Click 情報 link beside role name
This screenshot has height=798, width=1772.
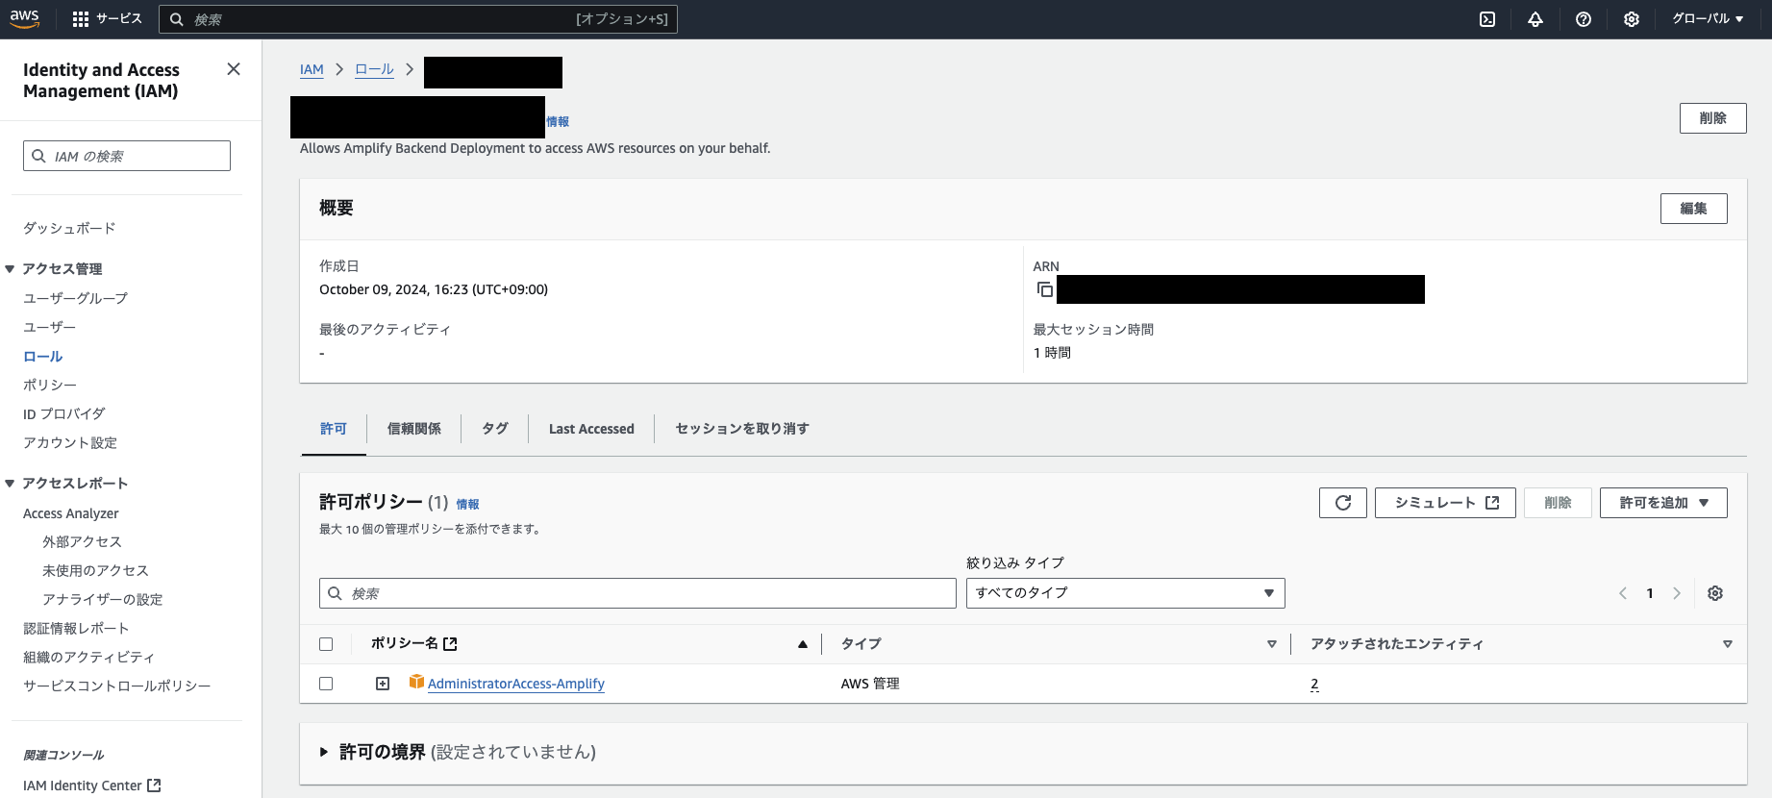click(558, 121)
